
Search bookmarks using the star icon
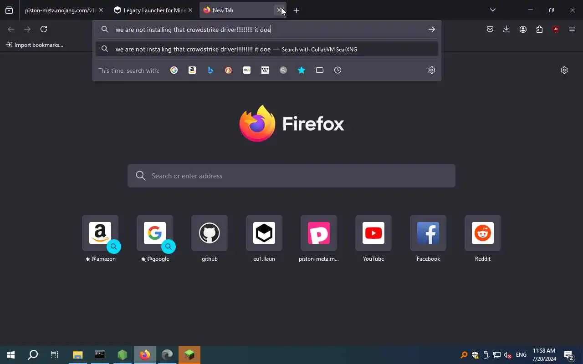point(302,70)
